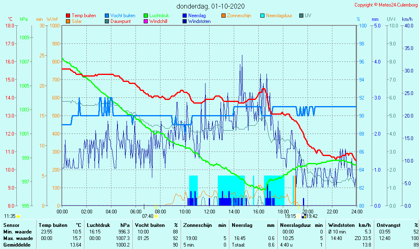Click the Sensor header in the table
Viewport: 420px width, 249px height.
click(11, 225)
